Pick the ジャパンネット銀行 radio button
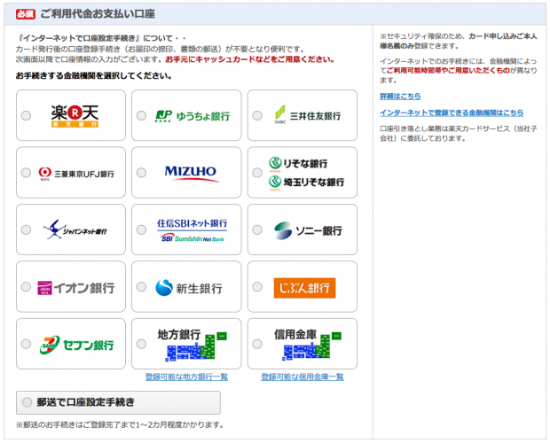550x443 pixels. [26, 229]
